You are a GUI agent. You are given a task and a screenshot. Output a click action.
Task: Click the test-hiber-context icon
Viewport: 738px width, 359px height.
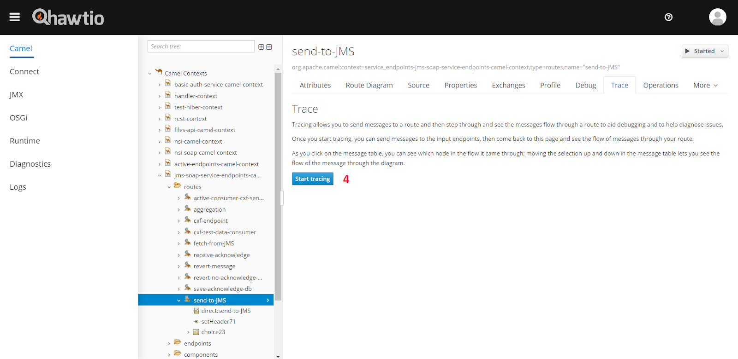click(x=168, y=106)
